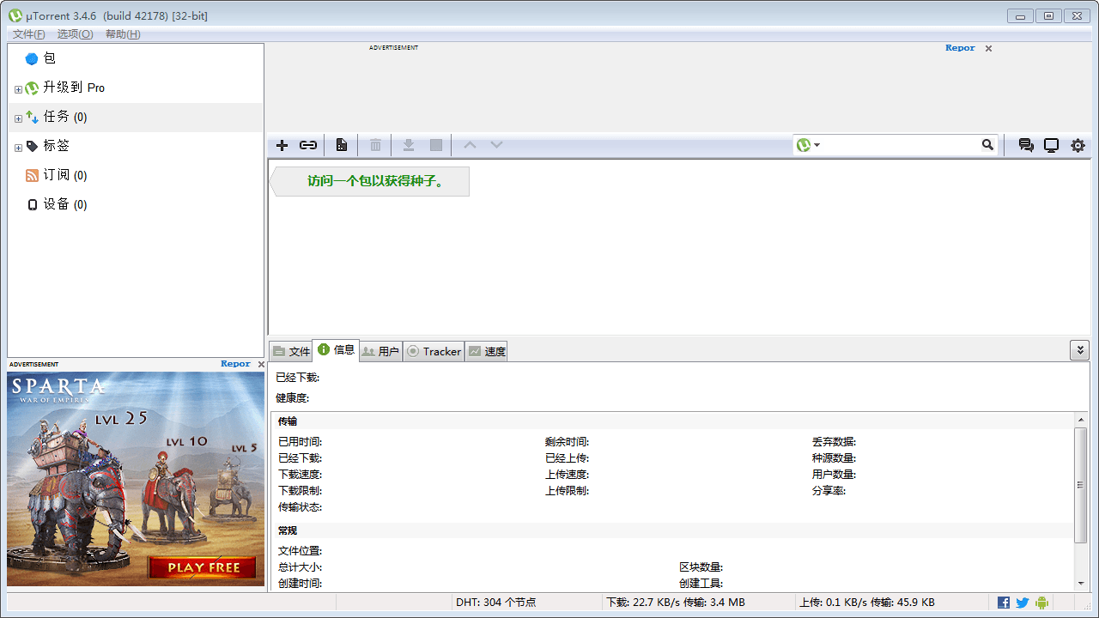Click inside the search input field
Screen dimensions: 1099x618
(901, 145)
